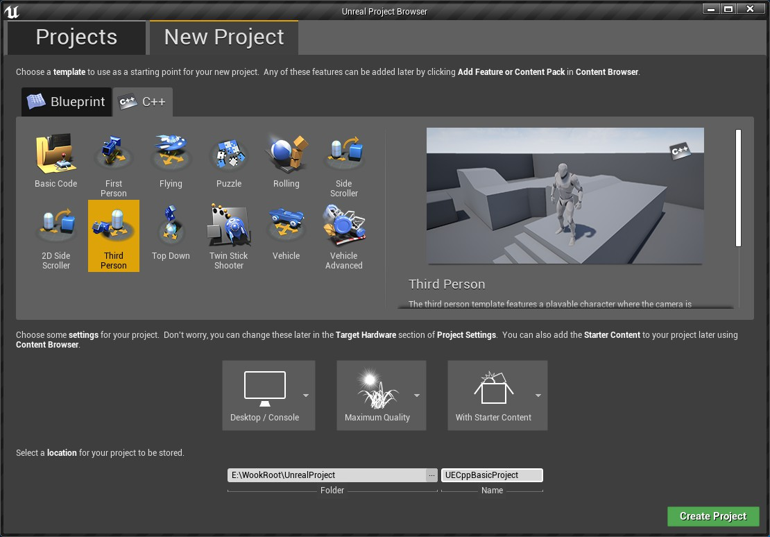Browse for folder using the ellipsis button
This screenshot has height=537, width=770.
431,475
